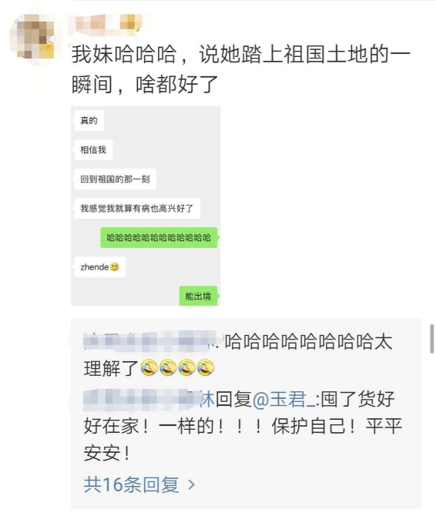The height and width of the screenshot is (516, 436).
Task: Click the 真的 chat bubble
Action: coord(89,121)
